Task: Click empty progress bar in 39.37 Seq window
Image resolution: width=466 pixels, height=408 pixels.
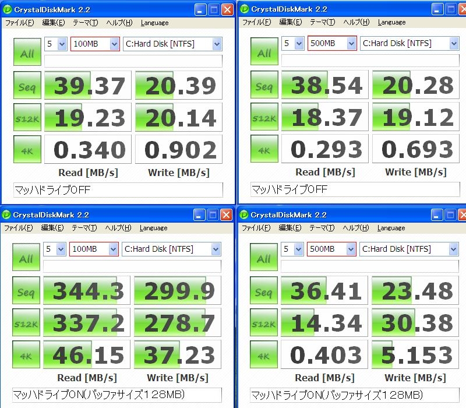Action: (x=133, y=61)
